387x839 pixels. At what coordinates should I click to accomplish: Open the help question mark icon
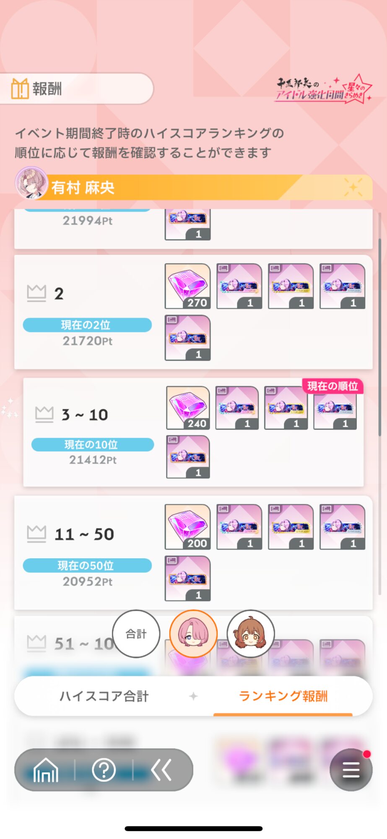pos(104,770)
